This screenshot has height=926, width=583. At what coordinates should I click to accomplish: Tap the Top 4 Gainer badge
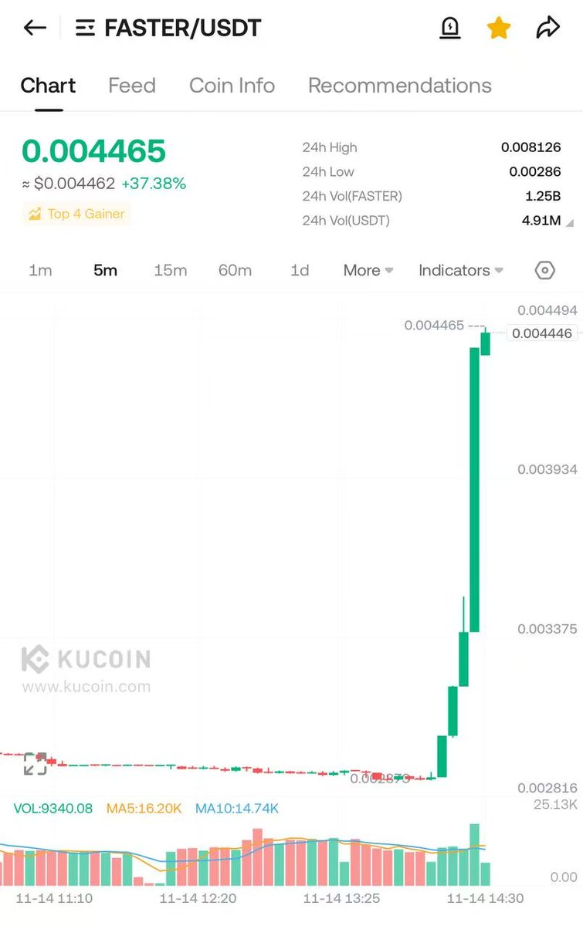click(76, 214)
